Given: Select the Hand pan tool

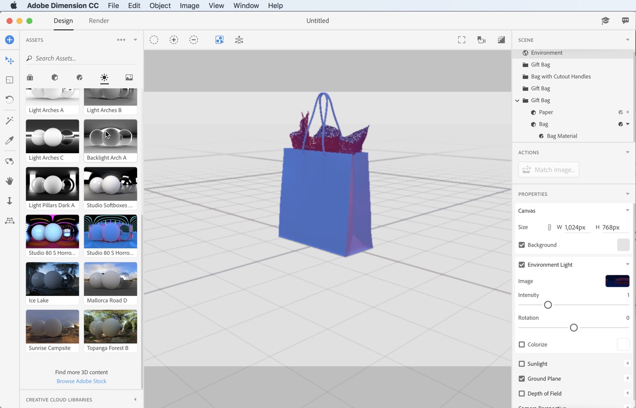Looking at the screenshot, I should (9, 181).
